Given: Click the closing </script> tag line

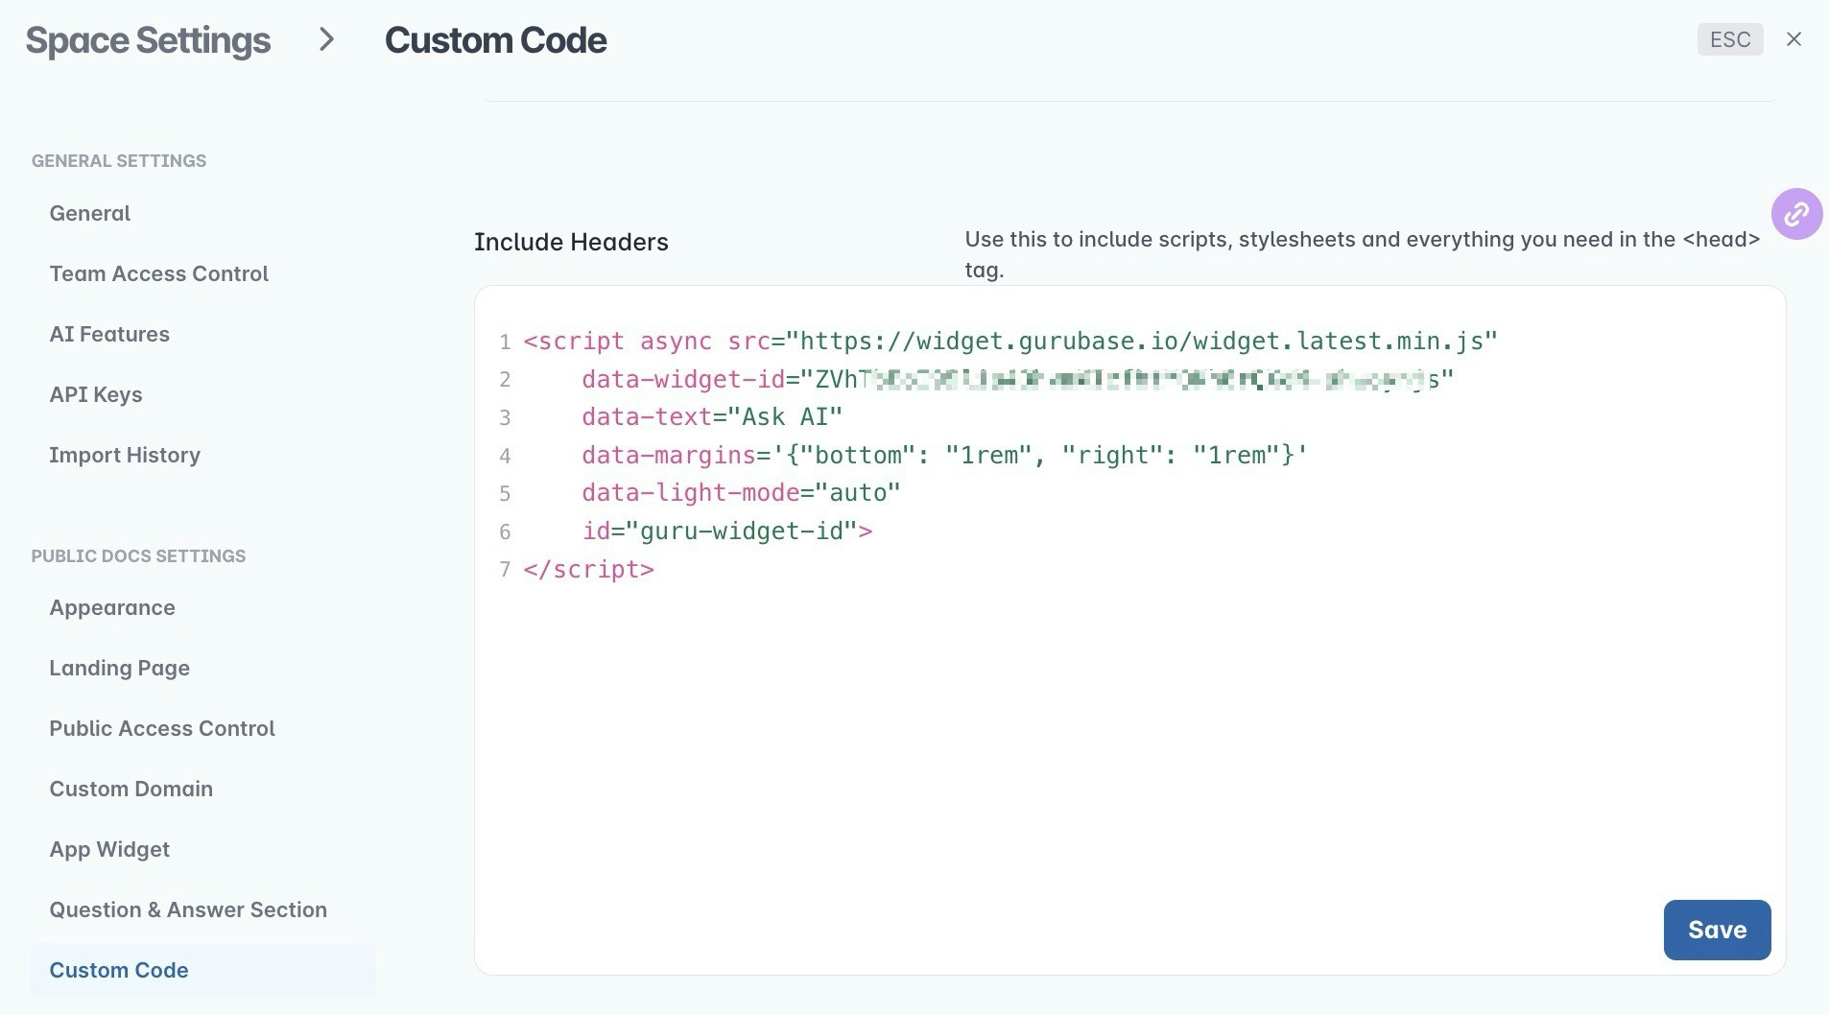Looking at the screenshot, I should pos(588,570).
